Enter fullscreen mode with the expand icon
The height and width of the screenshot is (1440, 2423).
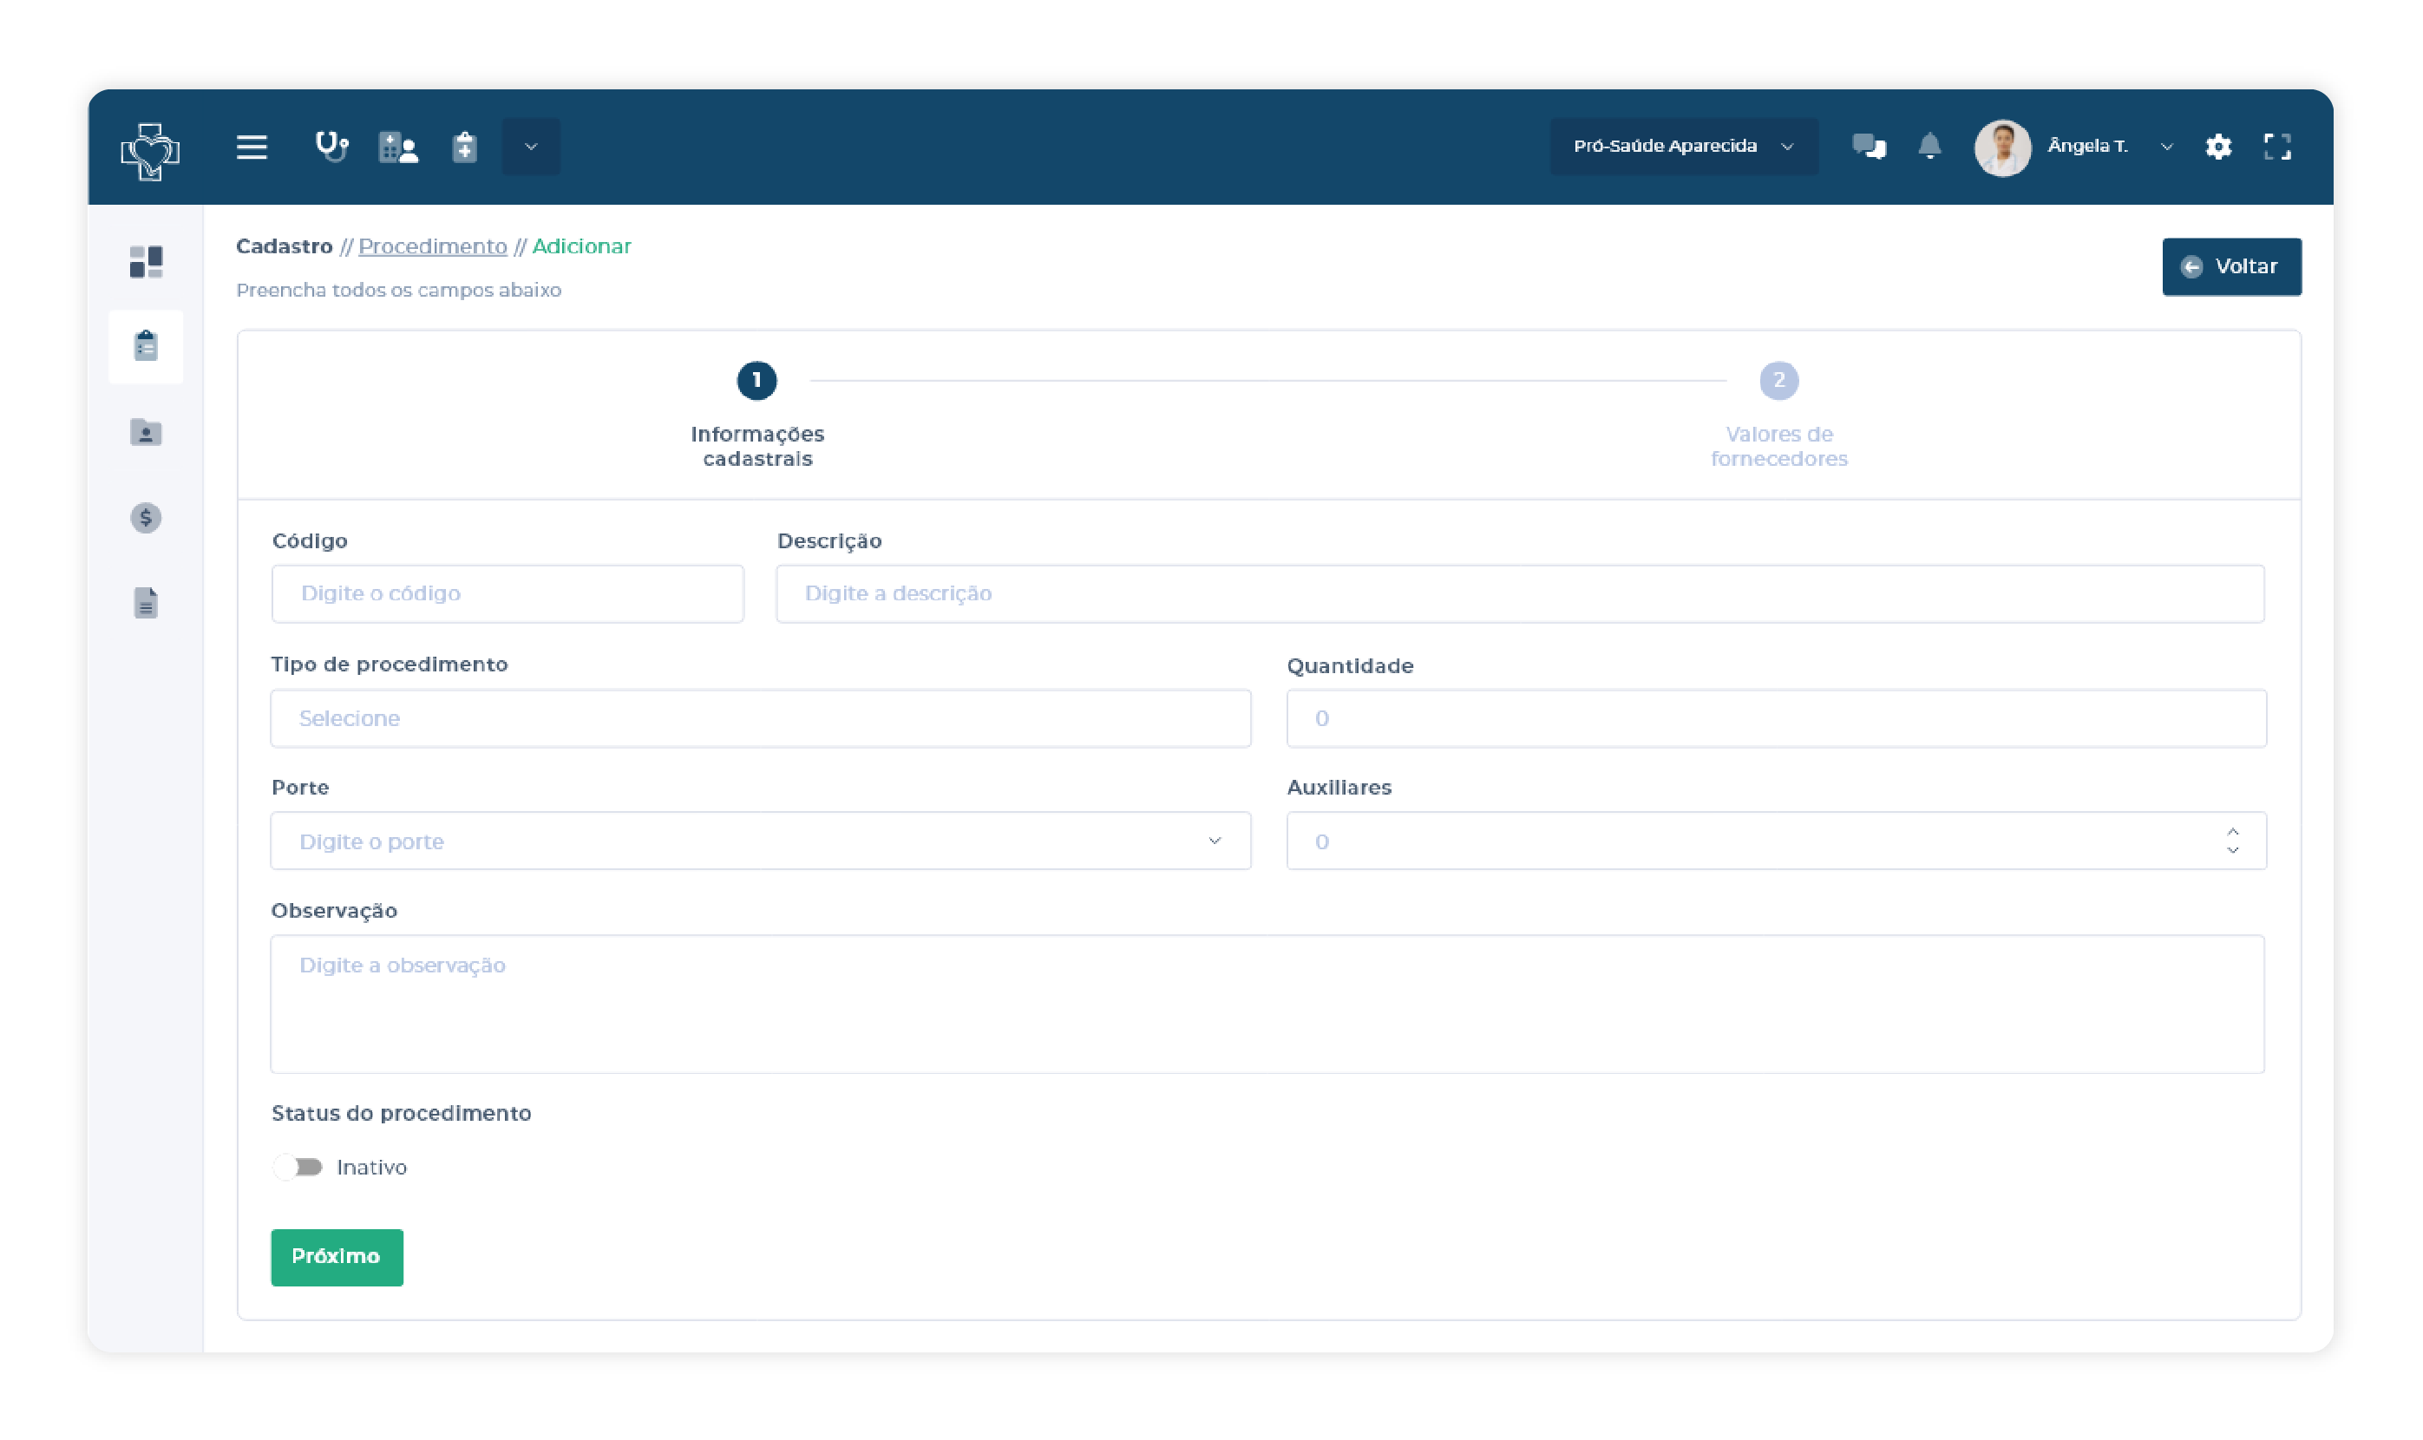[x=2276, y=147]
